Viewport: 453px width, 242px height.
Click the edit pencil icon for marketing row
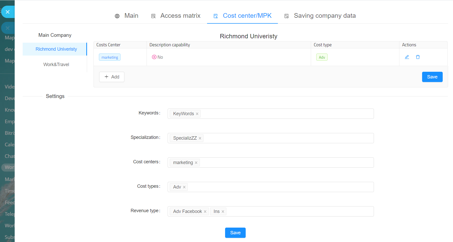pos(407,57)
